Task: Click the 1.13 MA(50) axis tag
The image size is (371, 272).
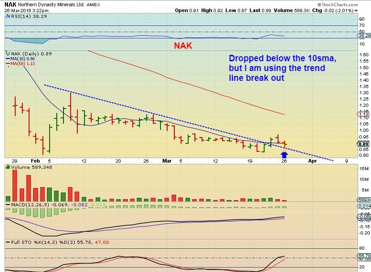Action: [x=364, y=114]
